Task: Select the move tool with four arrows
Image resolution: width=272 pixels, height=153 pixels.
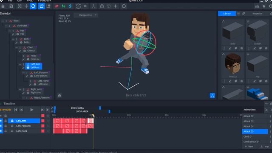Action: [x=26, y=6]
